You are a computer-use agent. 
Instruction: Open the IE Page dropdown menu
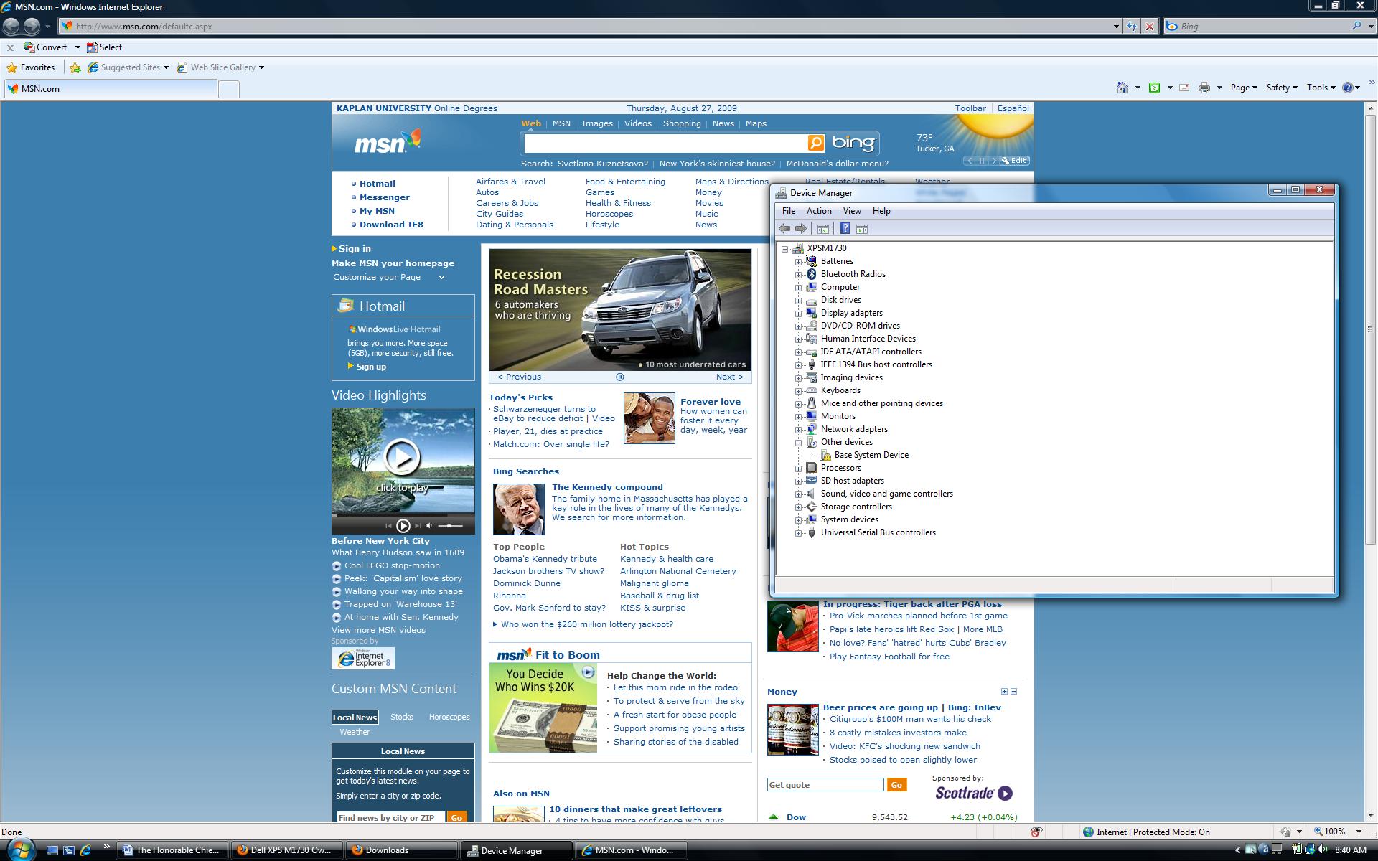pos(1244,88)
